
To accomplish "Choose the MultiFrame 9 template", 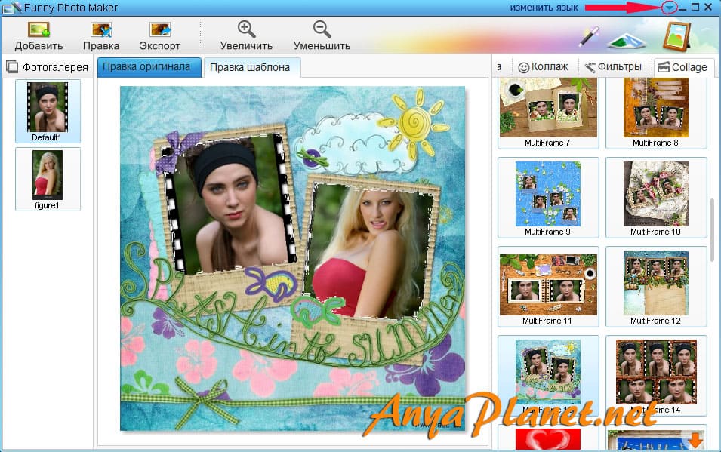I will point(548,197).
